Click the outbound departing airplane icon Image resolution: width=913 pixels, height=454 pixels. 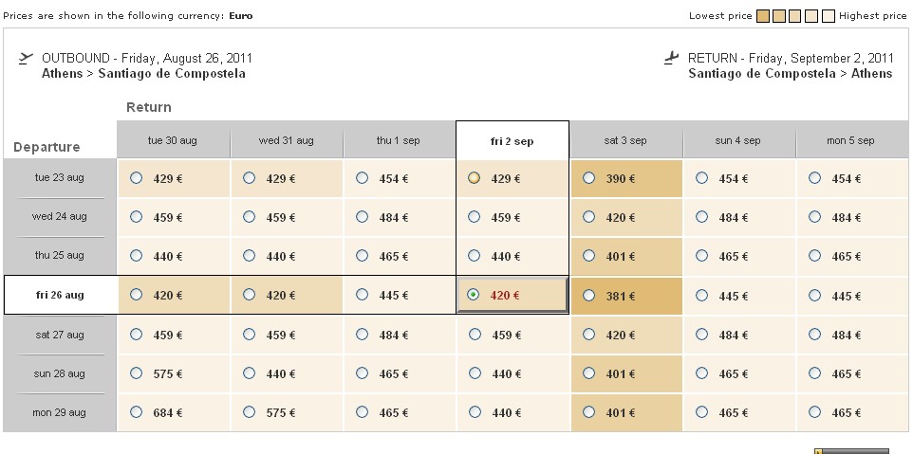tap(26, 59)
